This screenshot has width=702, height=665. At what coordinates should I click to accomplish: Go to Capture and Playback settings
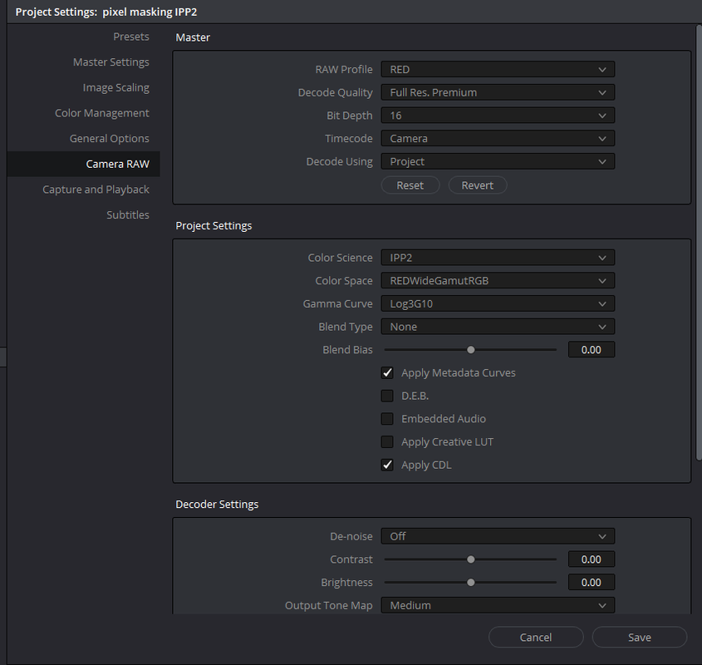96,190
